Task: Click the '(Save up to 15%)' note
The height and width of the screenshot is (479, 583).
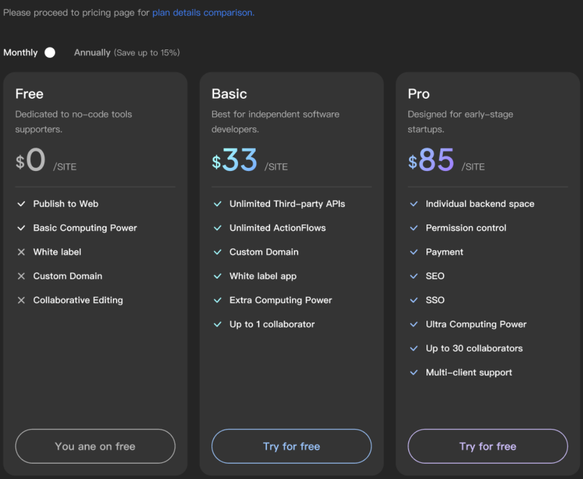Action: click(x=146, y=52)
